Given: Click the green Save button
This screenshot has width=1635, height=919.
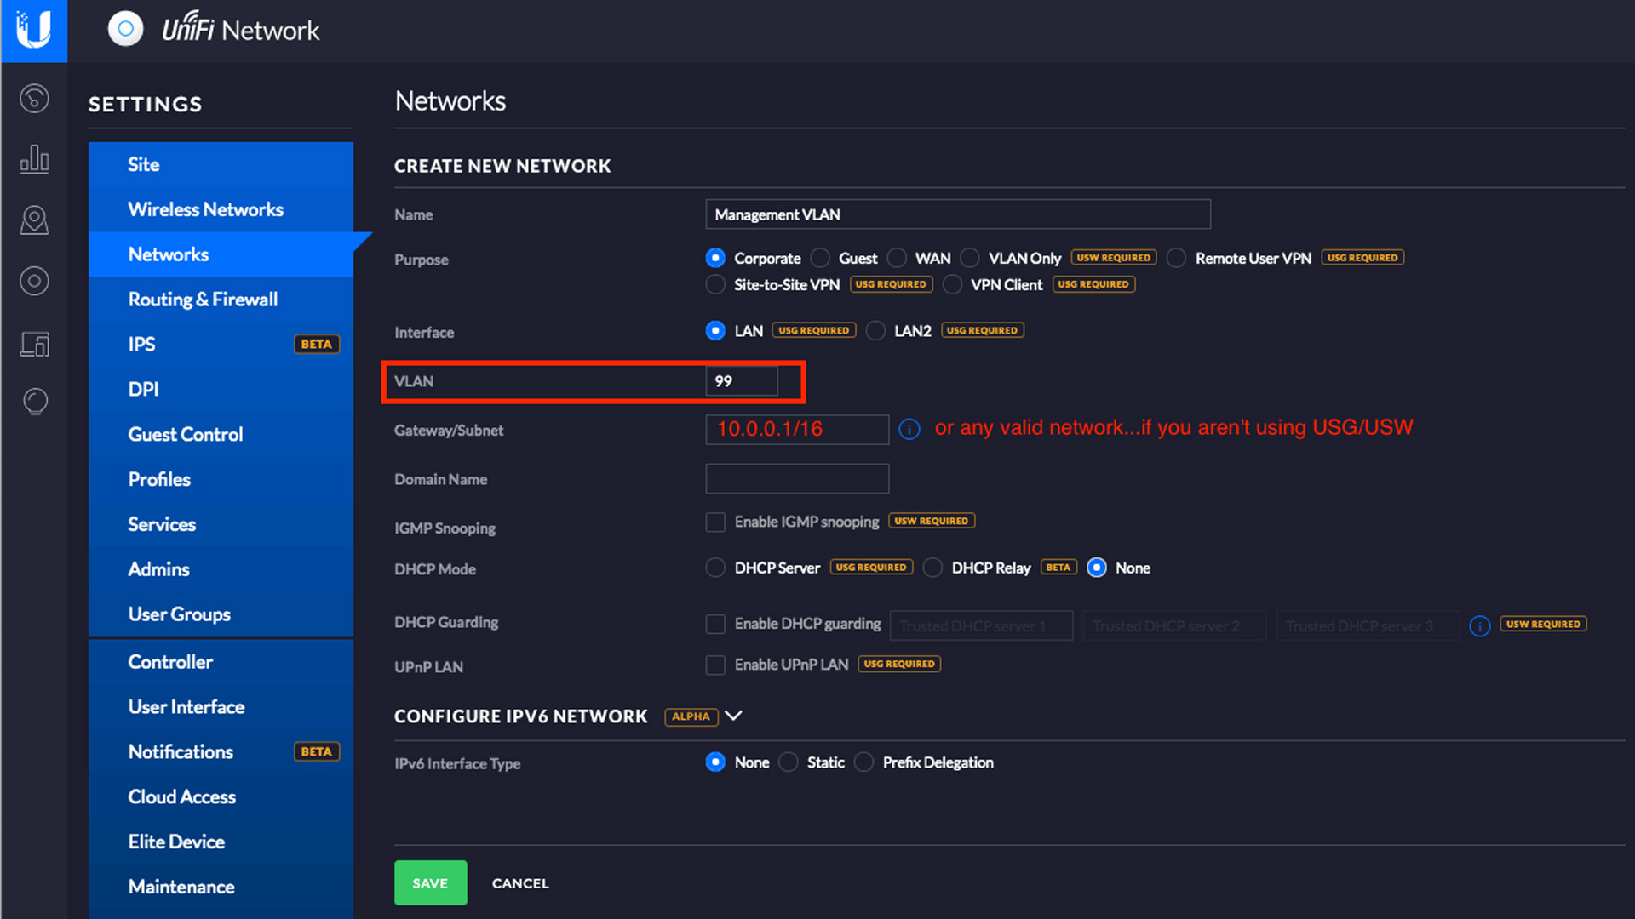Looking at the screenshot, I should [430, 883].
